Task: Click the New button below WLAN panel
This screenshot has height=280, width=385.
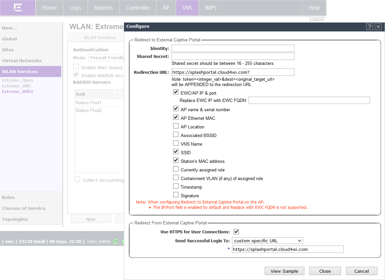Action: [x=91, y=219]
